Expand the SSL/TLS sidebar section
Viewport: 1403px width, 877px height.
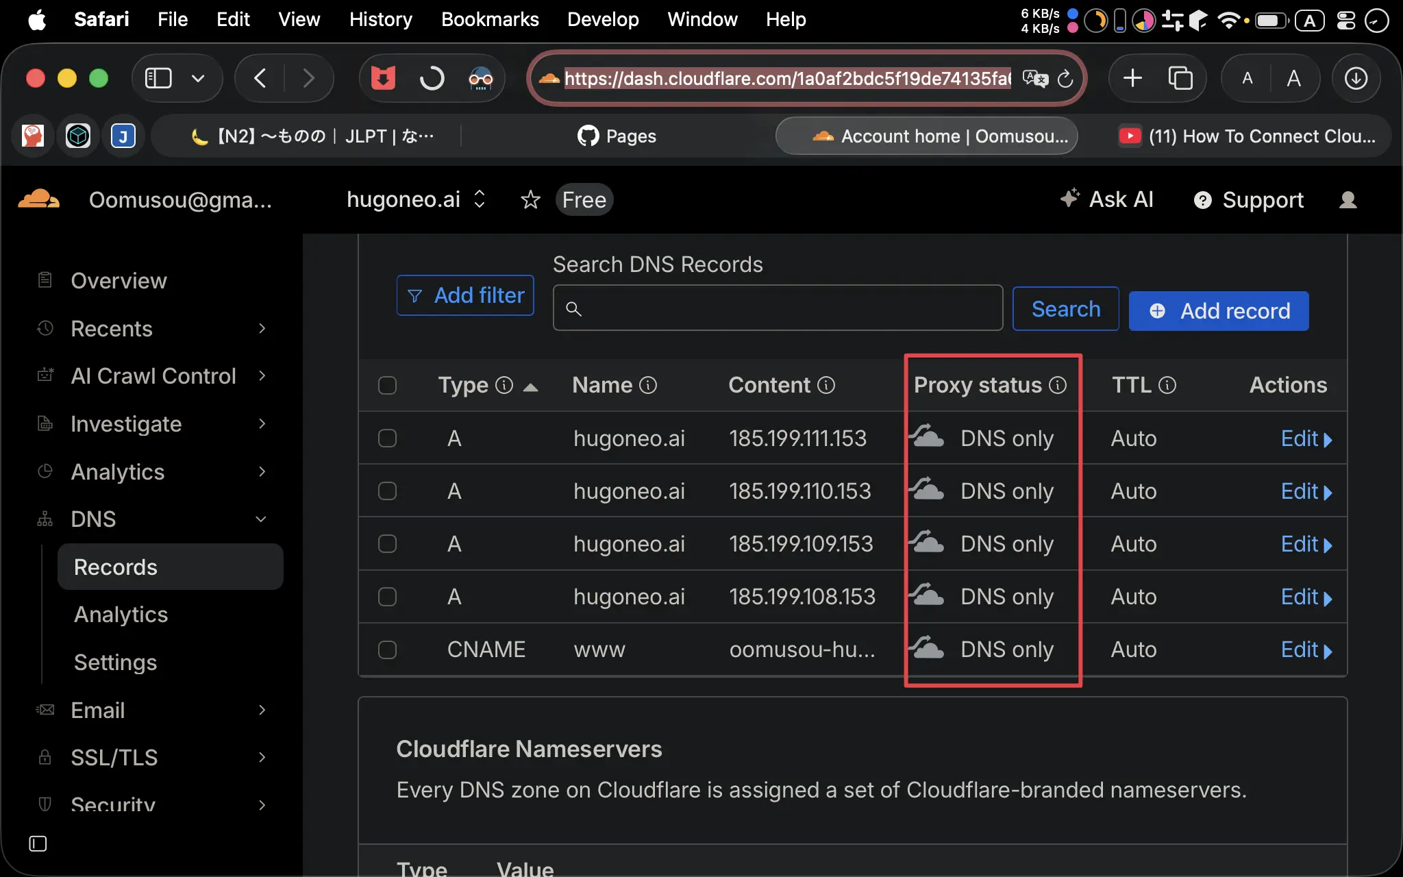click(x=262, y=757)
